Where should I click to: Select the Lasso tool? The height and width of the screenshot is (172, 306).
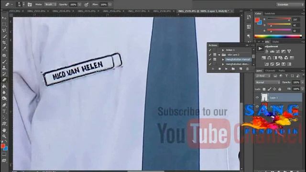(x=4, y=31)
